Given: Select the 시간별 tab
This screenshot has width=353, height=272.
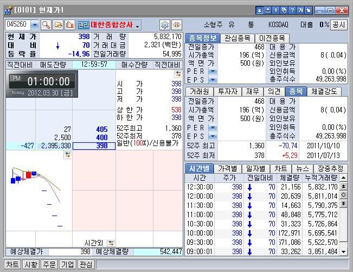Looking at the screenshot, I should (x=199, y=168).
